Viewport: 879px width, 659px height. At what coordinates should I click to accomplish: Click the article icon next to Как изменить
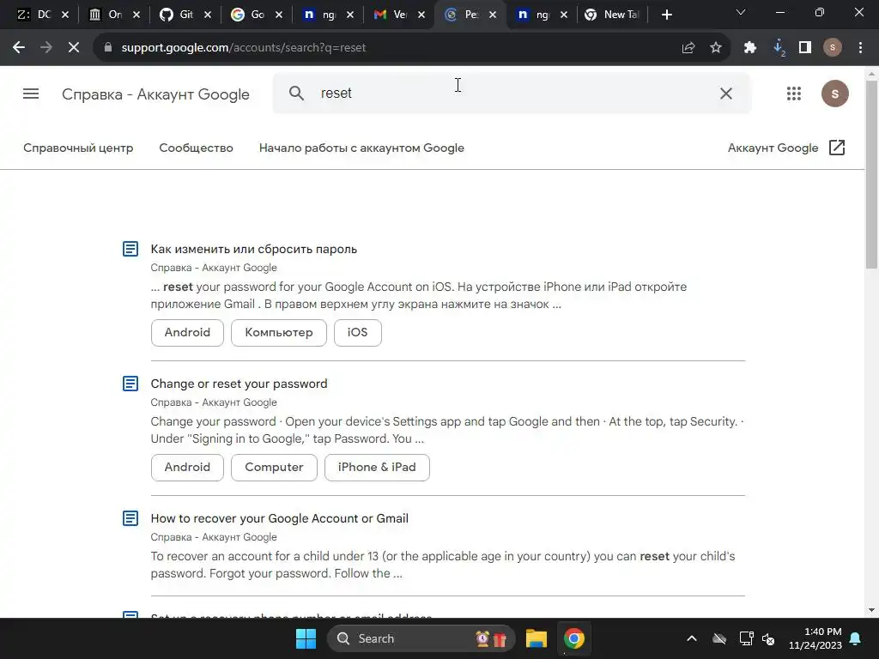pyautogui.click(x=130, y=249)
